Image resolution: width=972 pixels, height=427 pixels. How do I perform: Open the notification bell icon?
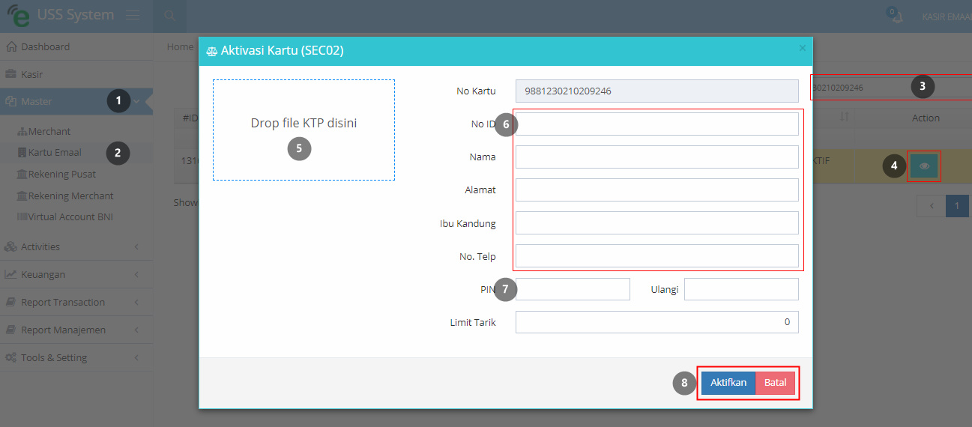point(895,17)
